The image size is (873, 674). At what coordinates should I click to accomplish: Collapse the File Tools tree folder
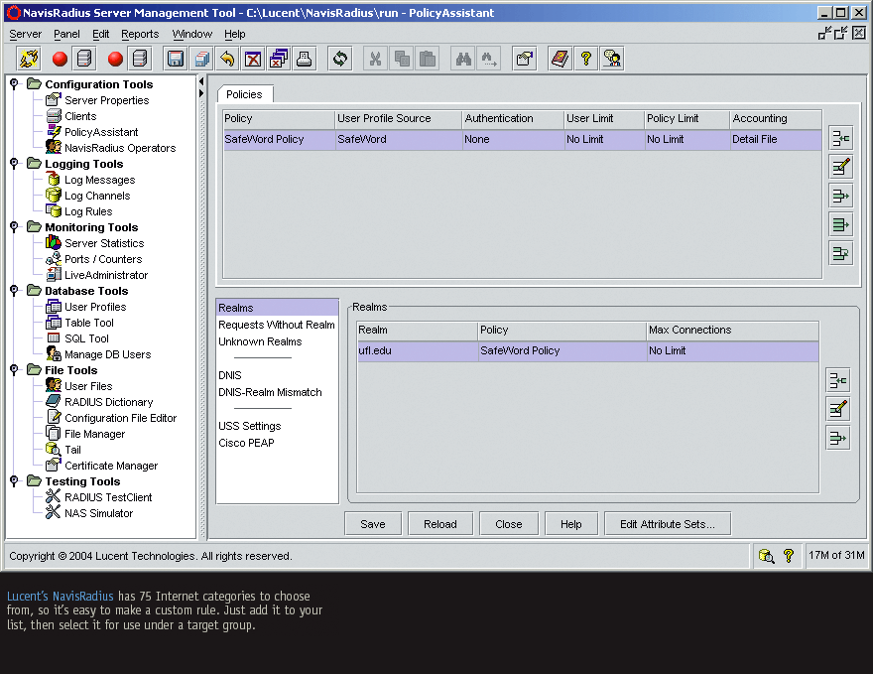tap(14, 370)
